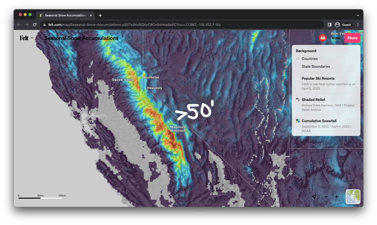The height and width of the screenshot is (225, 377).
Task: Select the Seasonal Snow Accumulations tab
Action: (65, 15)
